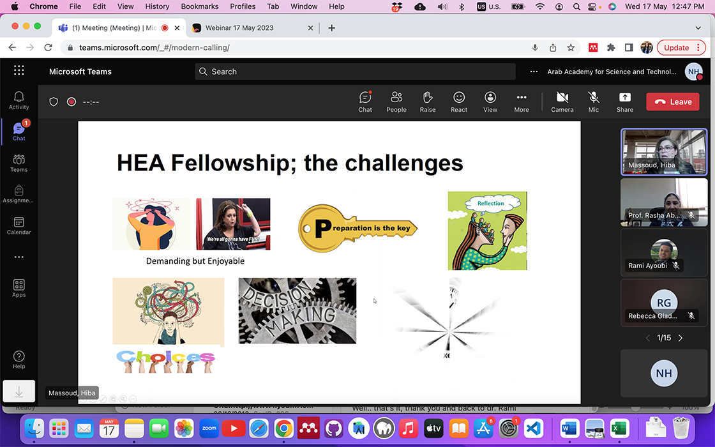Go to next page of participants
This screenshot has height=447, width=715.
click(681, 338)
